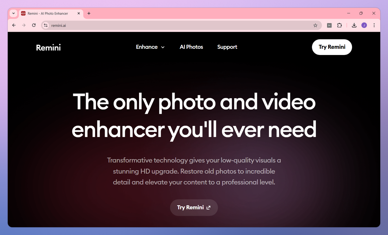
Task: Click the back navigation arrow
Action: (x=14, y=25)
